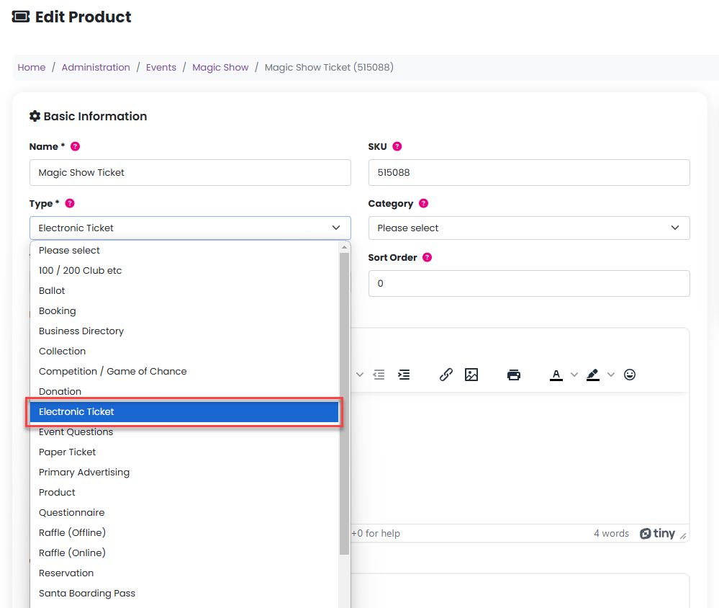Image resolution: width=719 pixels, height=608 pixels.
Task: Click the Name input field
Action: point(190,173)
